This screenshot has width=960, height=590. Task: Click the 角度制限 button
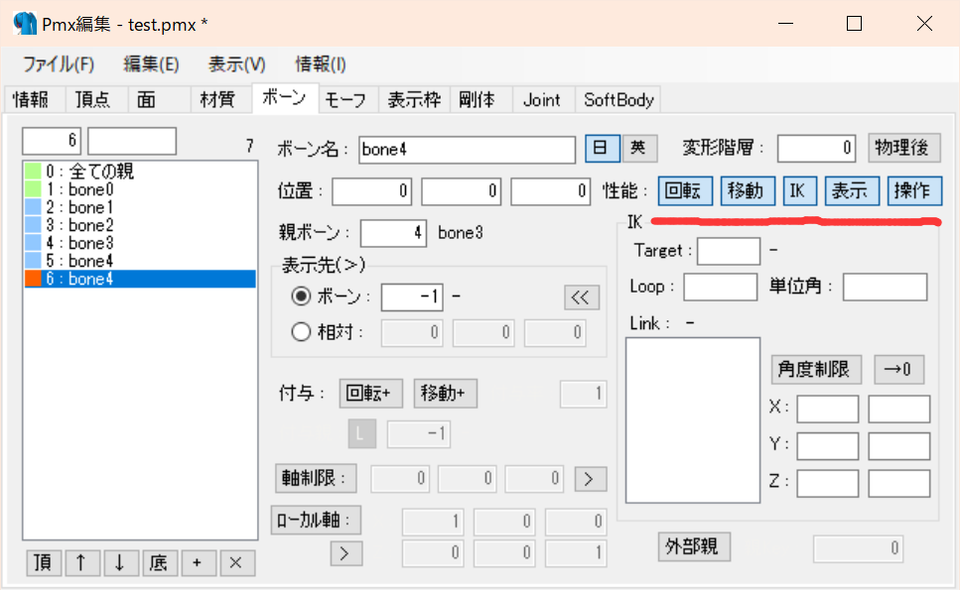coord(815,369)
